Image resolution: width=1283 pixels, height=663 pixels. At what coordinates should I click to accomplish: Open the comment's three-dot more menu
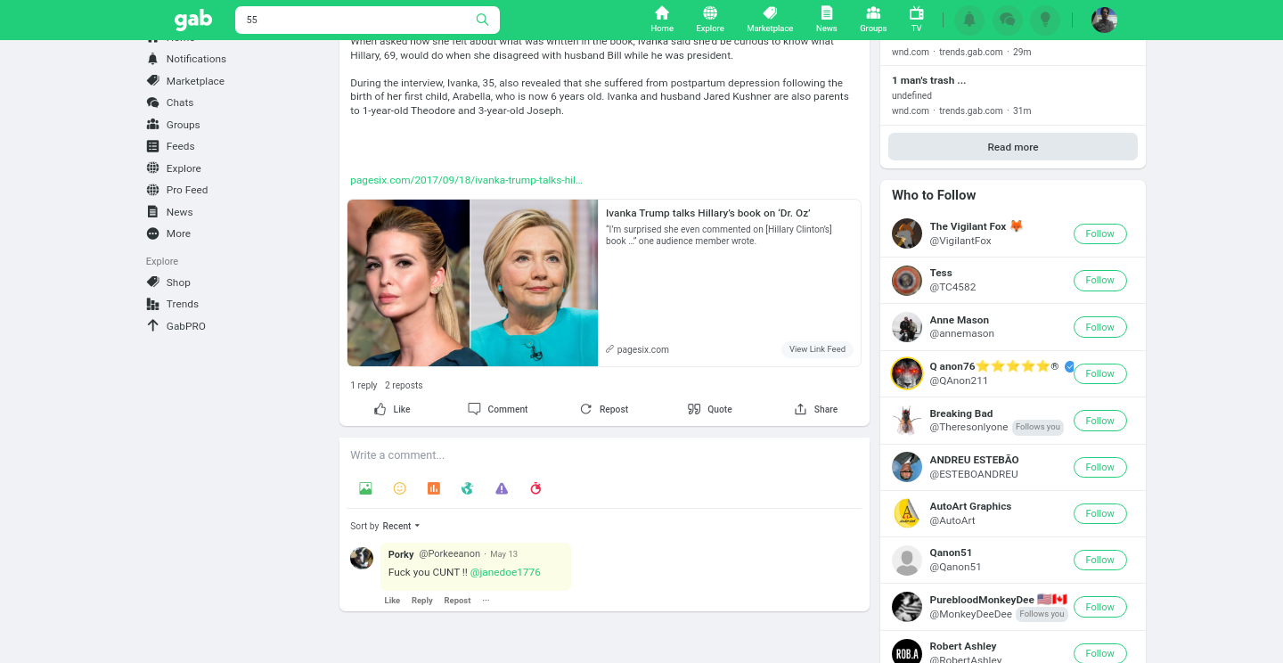486,601
